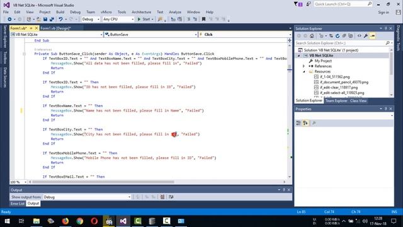
Task: Toggle Word Wrap in Output panel
Action: point(171,197)
